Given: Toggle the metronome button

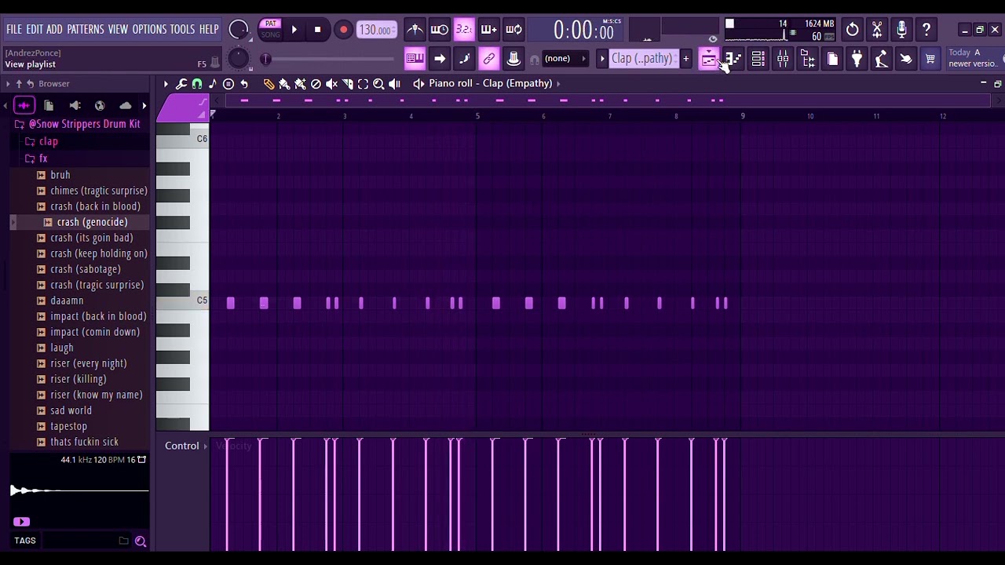Looking at the screenshot, I should click(x=415, y=30).
